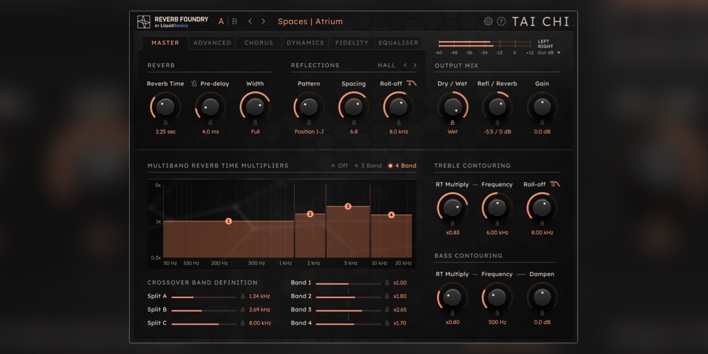708x354 pixels.
Task: Adjust the Band 3 multiplier slider
Action: click(348, 310)
